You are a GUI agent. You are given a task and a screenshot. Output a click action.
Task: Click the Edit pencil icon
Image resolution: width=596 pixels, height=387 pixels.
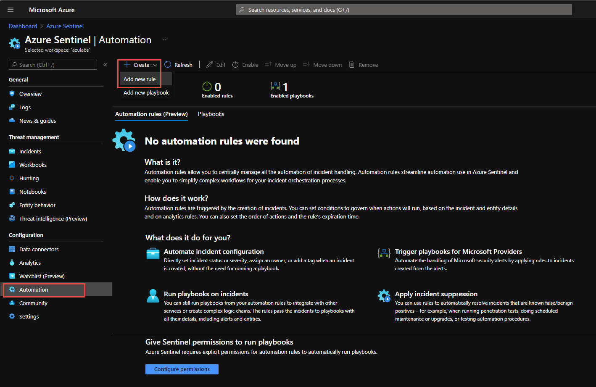[x=210, y=65]
